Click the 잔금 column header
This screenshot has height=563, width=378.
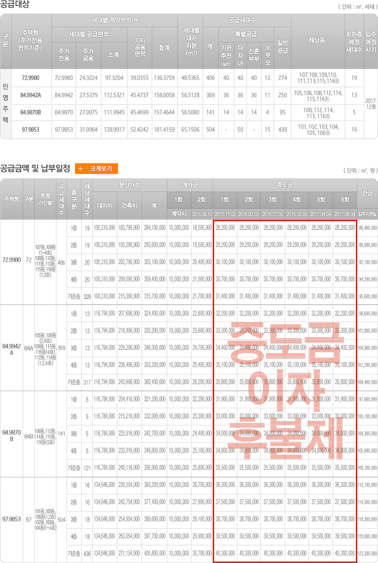367,192
